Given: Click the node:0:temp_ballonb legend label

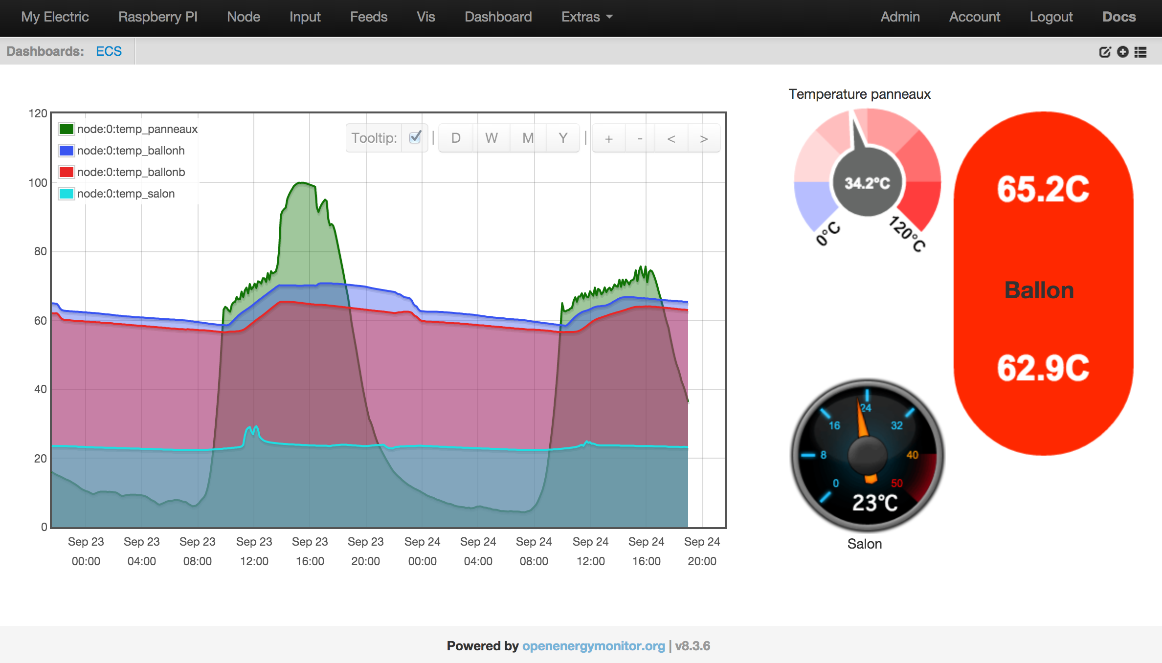Looking at the screenshot, I should point(131,172).
